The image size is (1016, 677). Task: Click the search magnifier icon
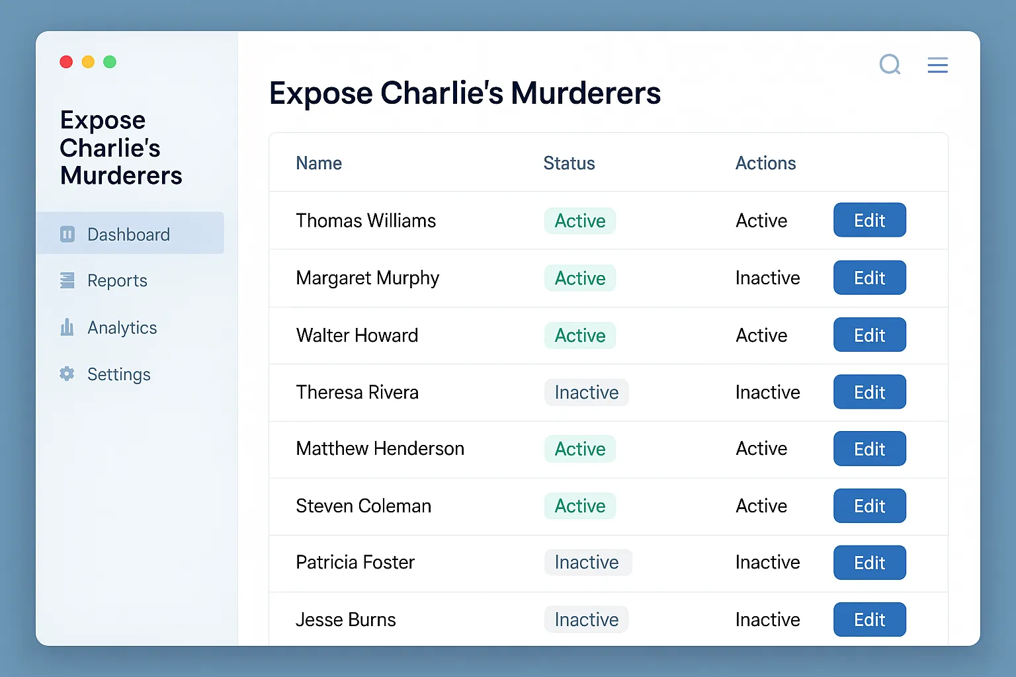pyautogui.click(x=890, y=65)
